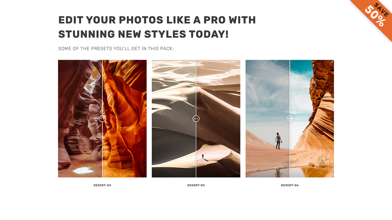The width and height of the screenshot is (392, 220).
Task: Click the white light patch on the canyon floor
Action: 83,171
